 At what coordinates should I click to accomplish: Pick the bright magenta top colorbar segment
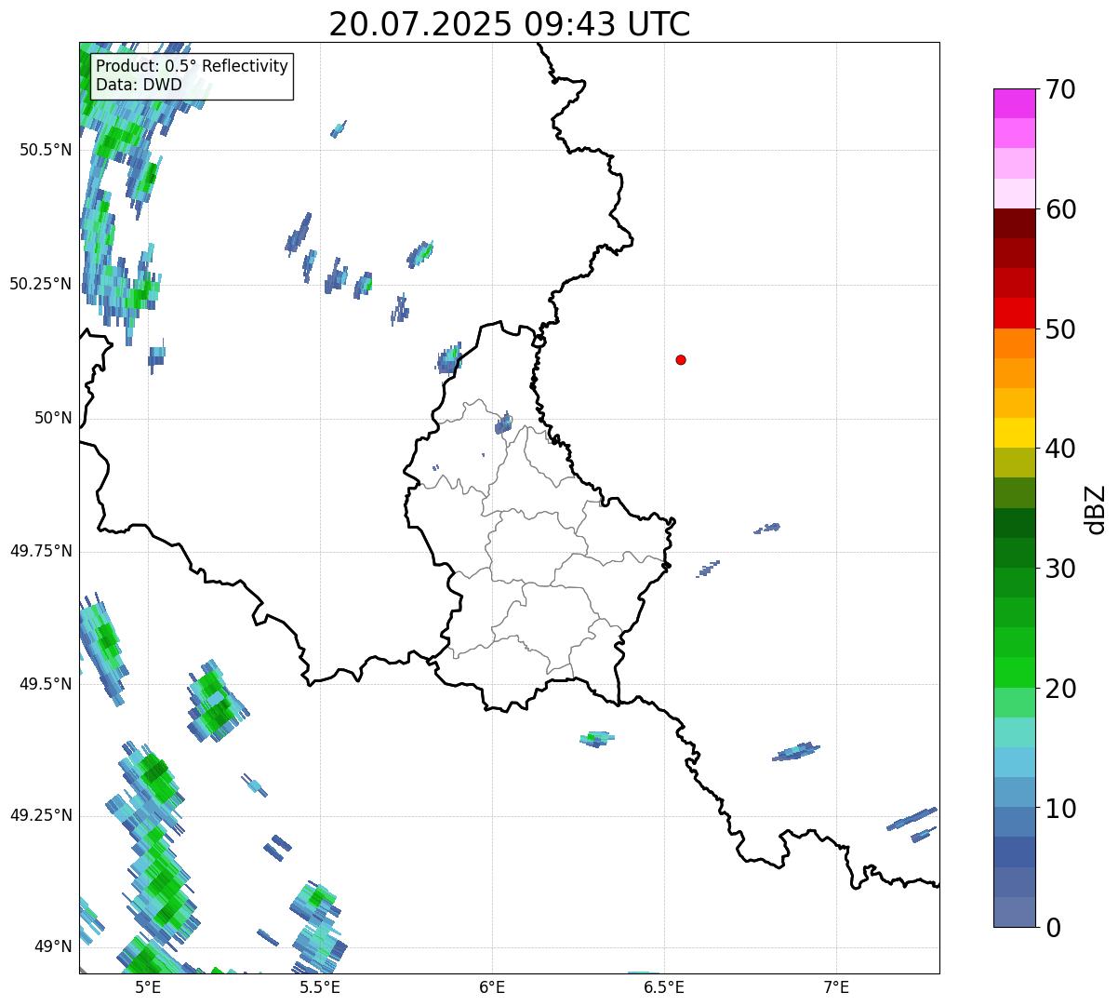click(x=1014, y=103)
